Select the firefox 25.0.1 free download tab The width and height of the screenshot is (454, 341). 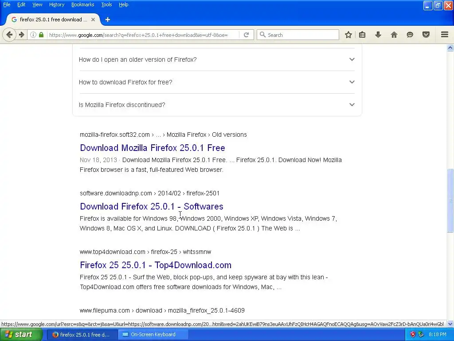tap(53, 20)
